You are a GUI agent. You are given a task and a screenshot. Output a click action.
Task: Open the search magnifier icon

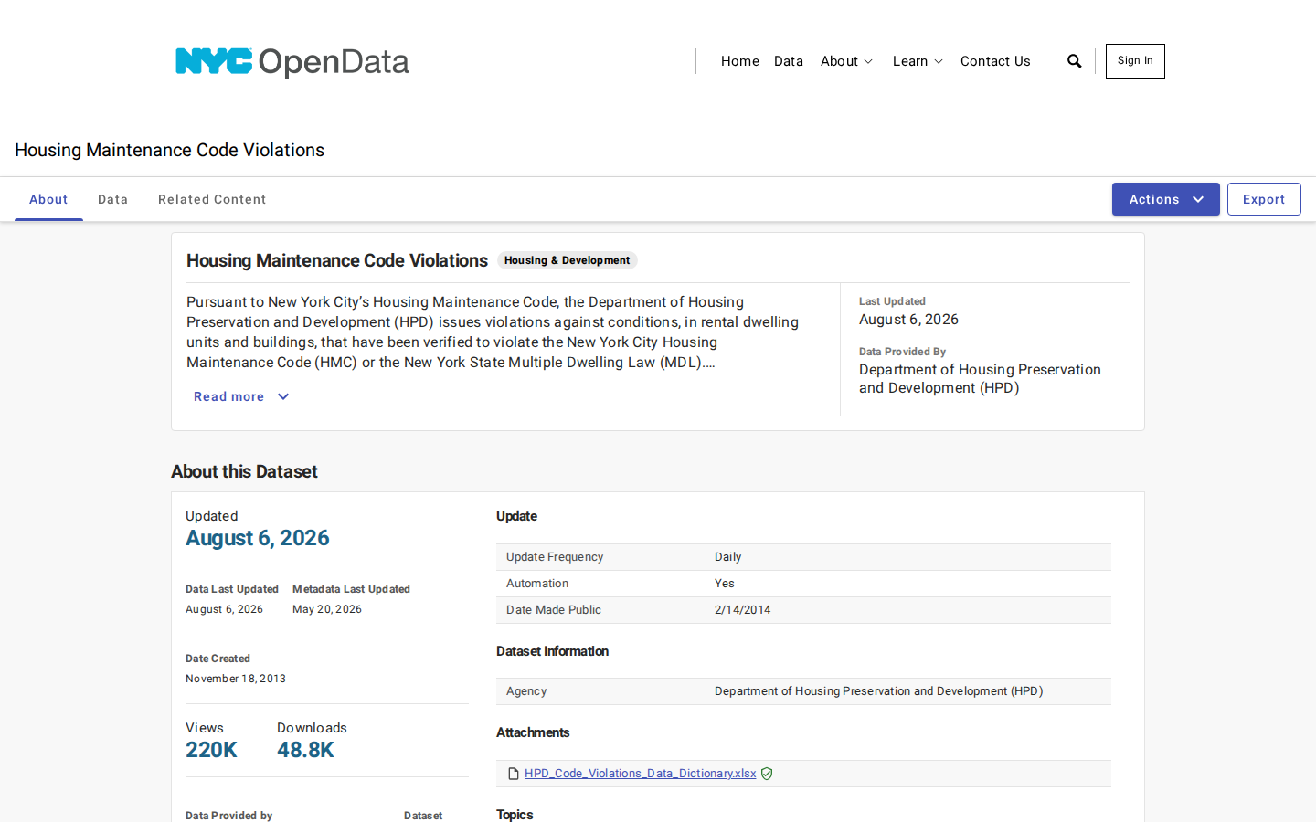[1075, 61]
